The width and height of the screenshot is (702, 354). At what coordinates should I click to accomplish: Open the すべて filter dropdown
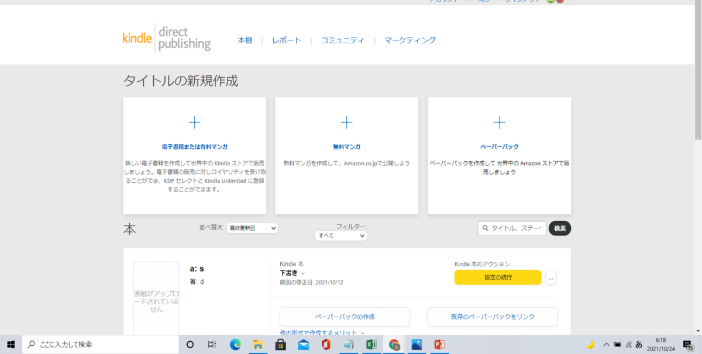coord(341,235)
